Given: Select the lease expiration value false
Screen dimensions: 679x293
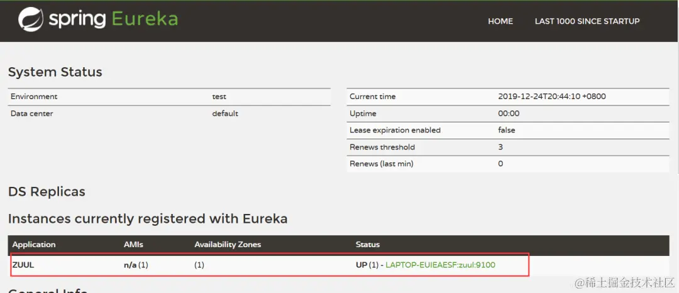Looking at the screenshot, I should coord(507,130).
